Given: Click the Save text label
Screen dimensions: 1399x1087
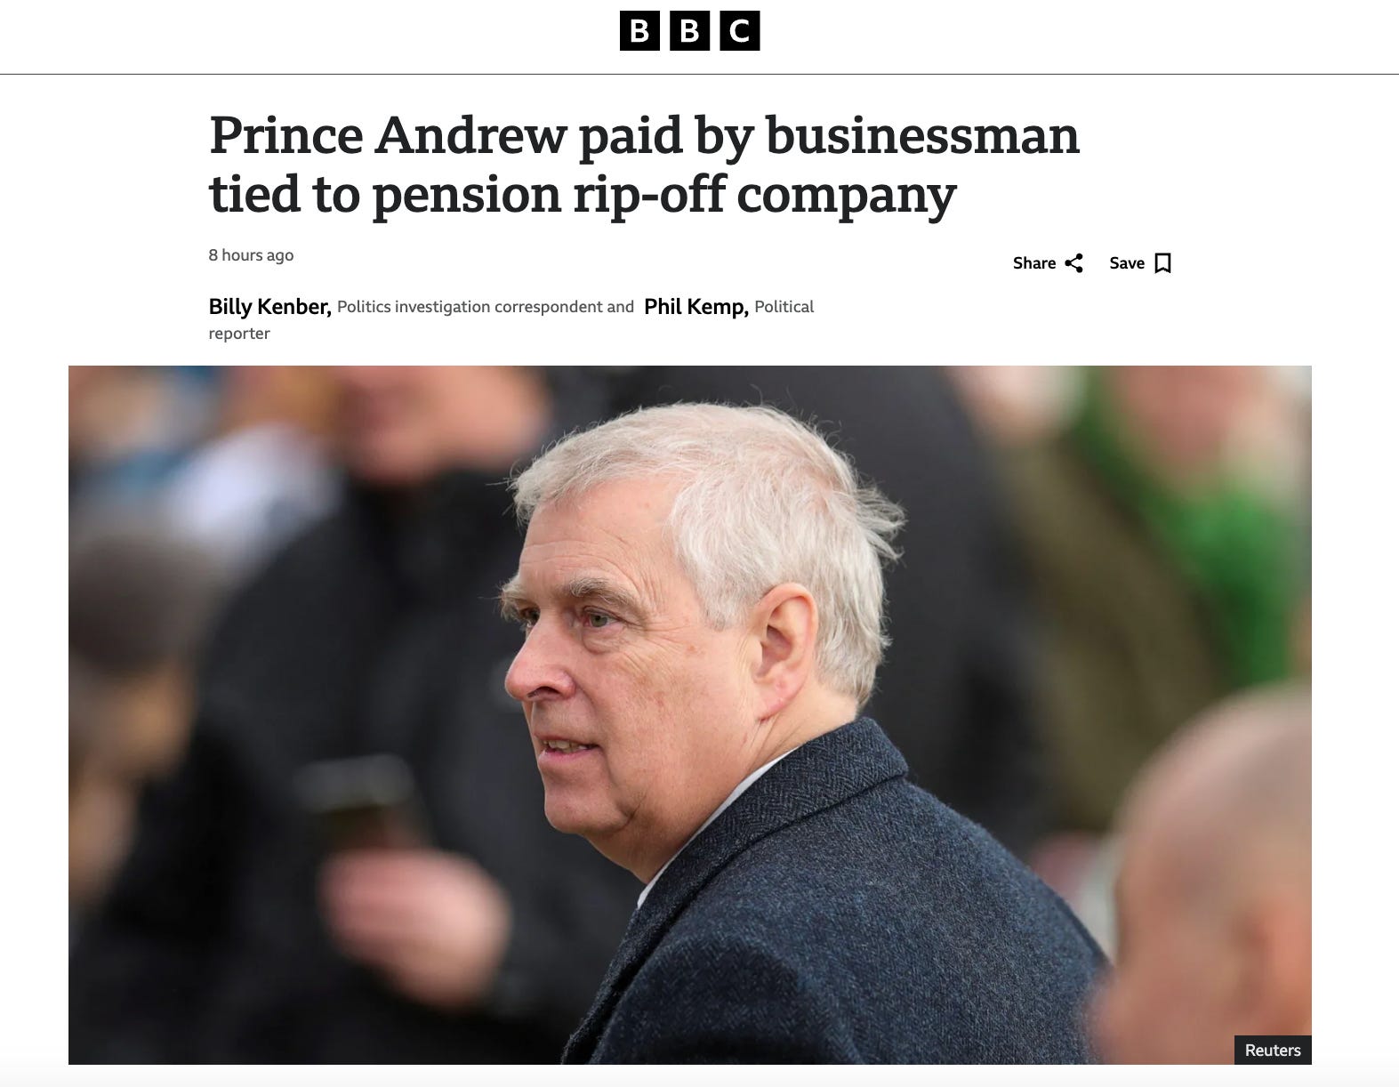Looking at the screenshot, I should tap(1127, 263).
